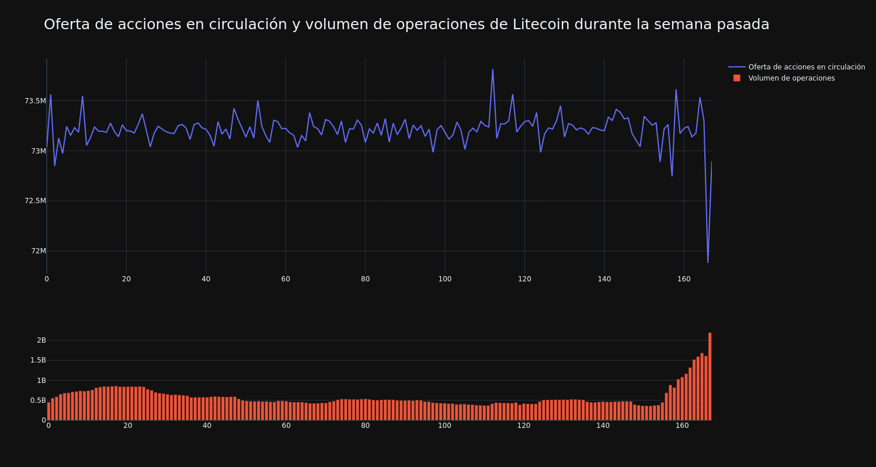Click the red square legend marker
The width and height of the screenshot is (876, 467).
click(737, 78)
